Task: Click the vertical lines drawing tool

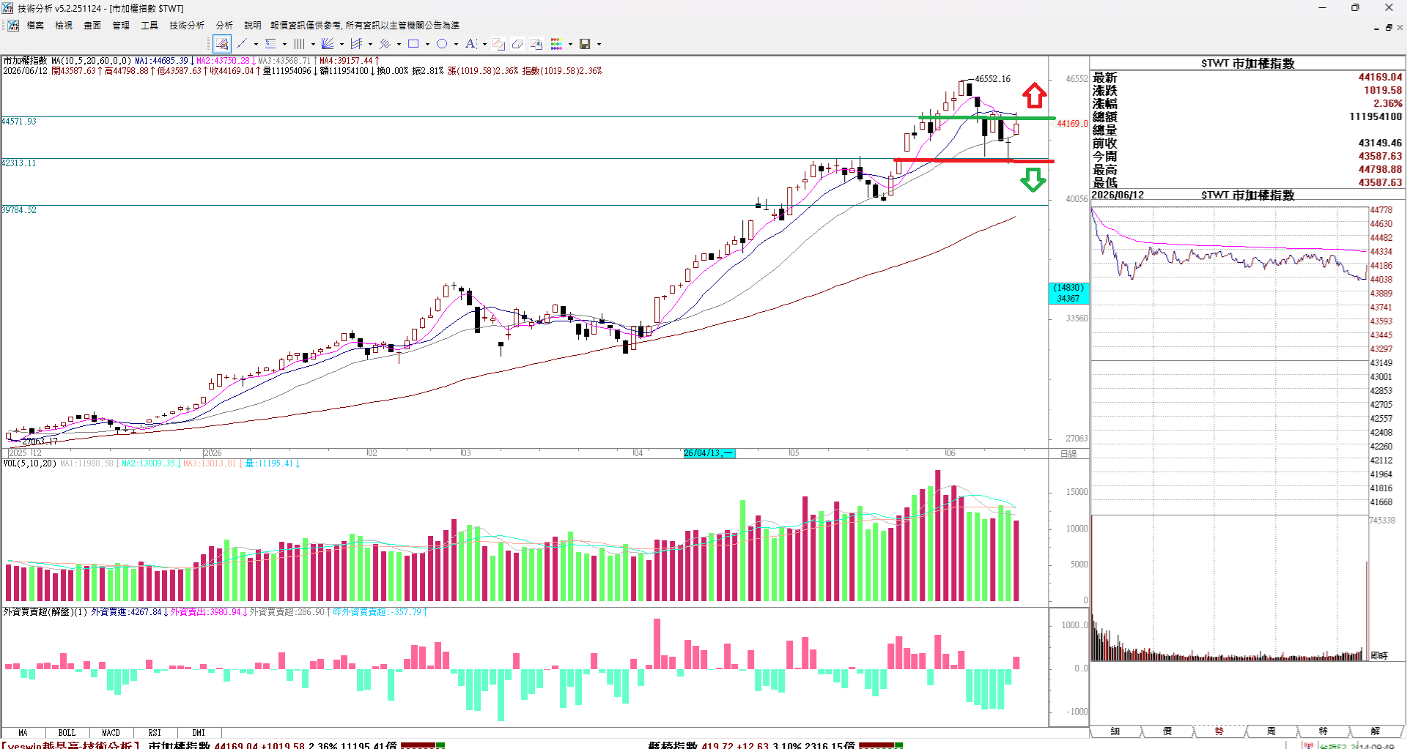Action: pos(299,44)
